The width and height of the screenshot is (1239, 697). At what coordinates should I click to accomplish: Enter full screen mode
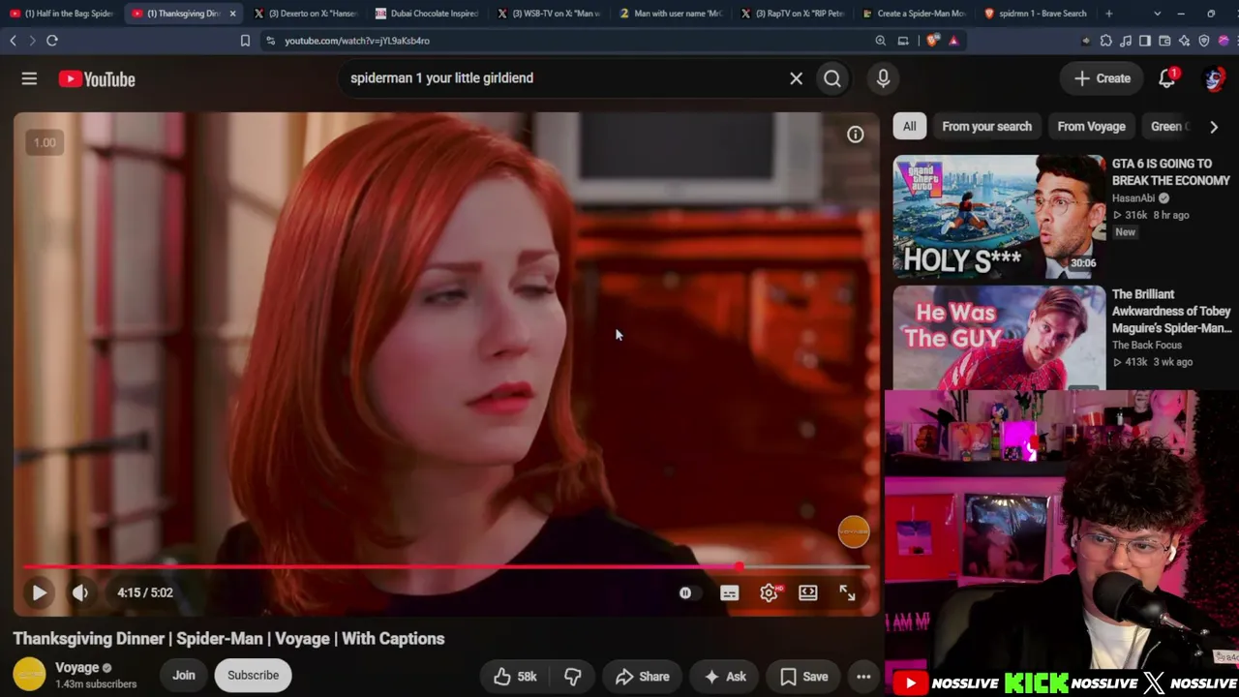click(847, 592)
